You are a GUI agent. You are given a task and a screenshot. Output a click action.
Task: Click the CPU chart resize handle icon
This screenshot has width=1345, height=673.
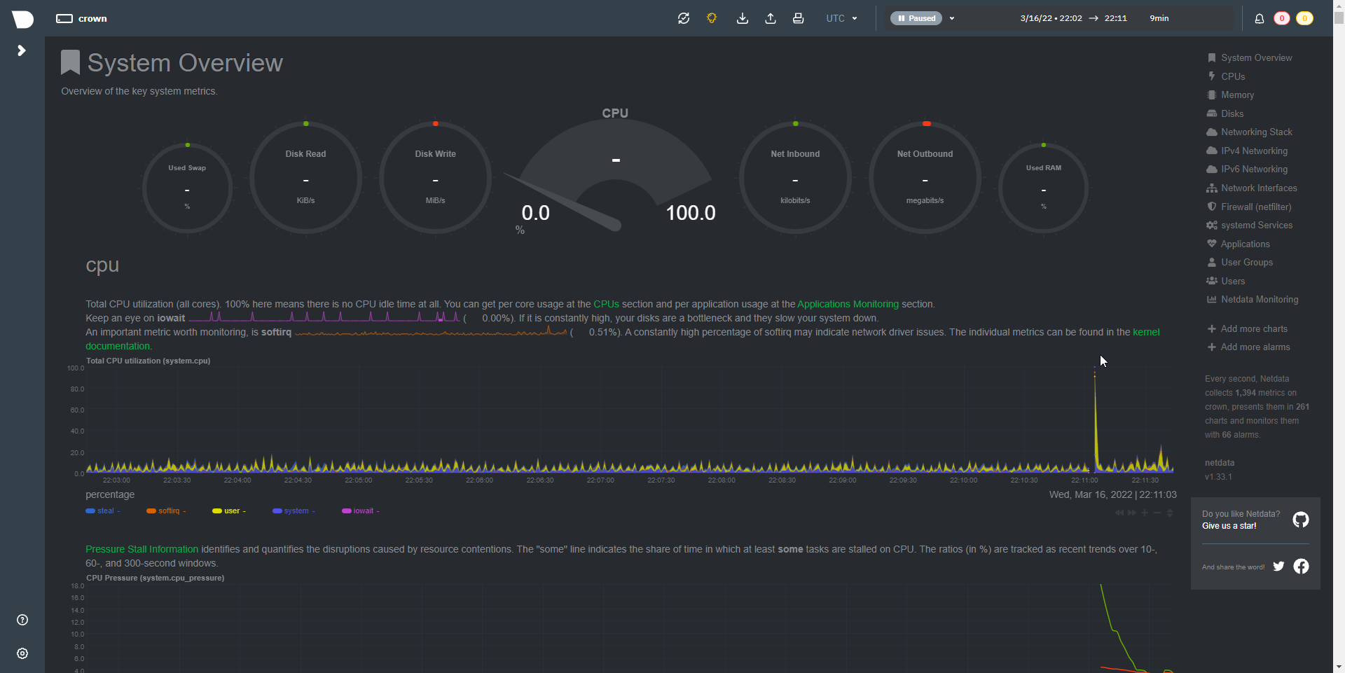(1170, 513)
